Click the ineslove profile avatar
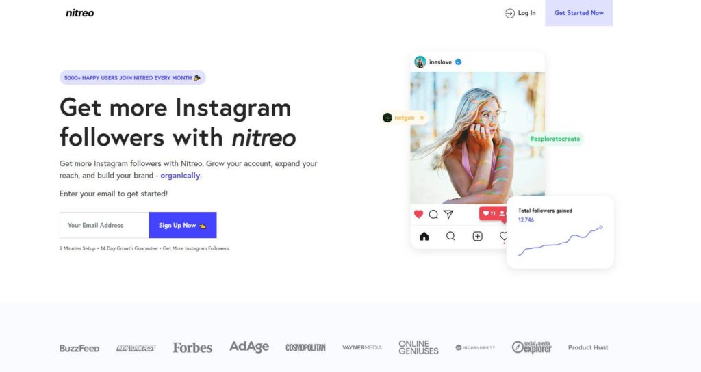The width and height of the screenshot is (701, 372). point(420,62)
